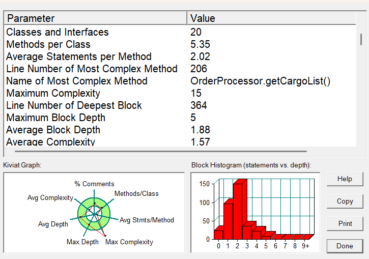Click the value 1.57

pyautogui.click(x=200, y=142)
